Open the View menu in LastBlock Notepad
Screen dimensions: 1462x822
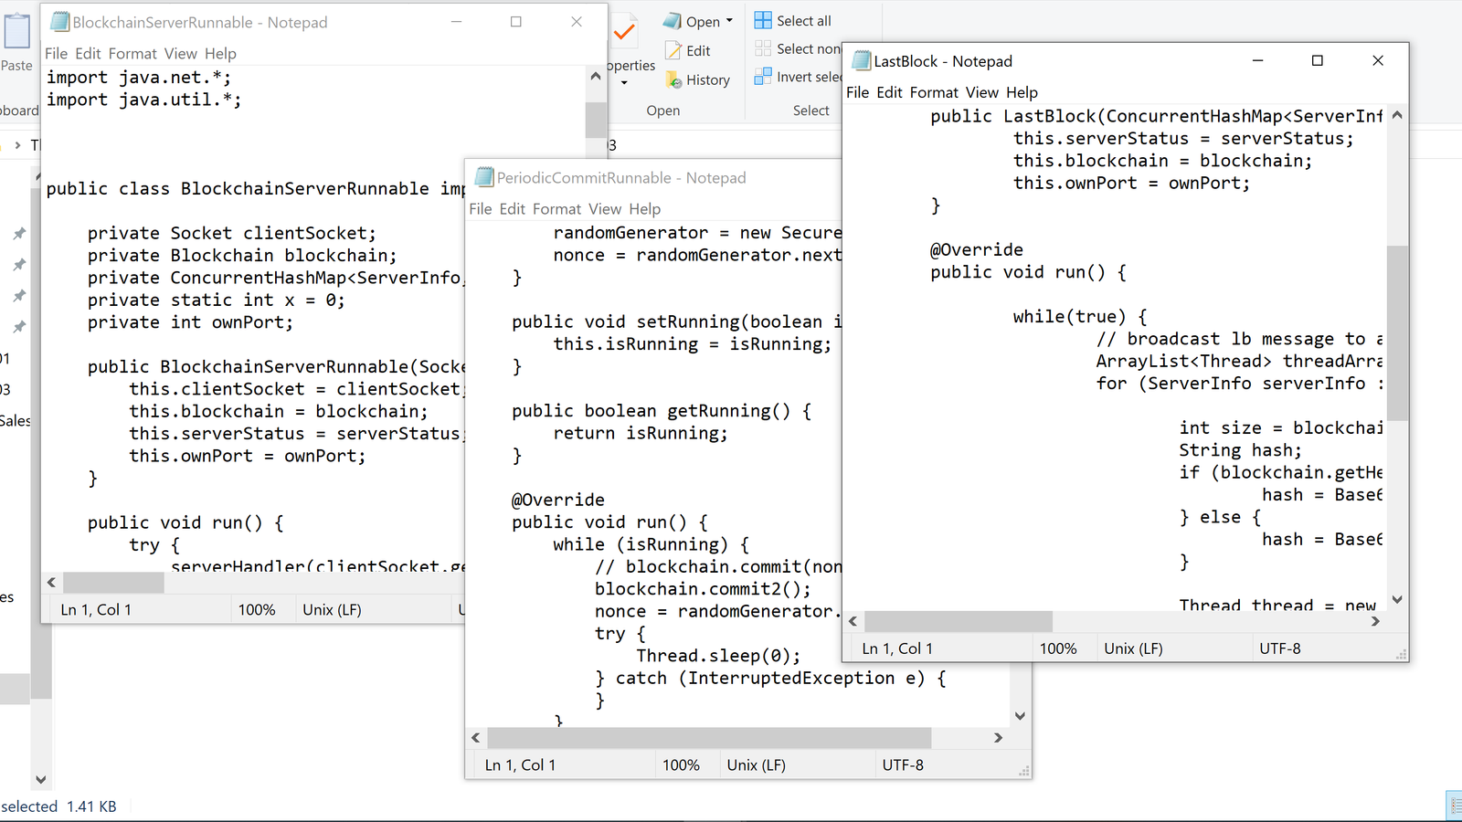tap(981, 92)
